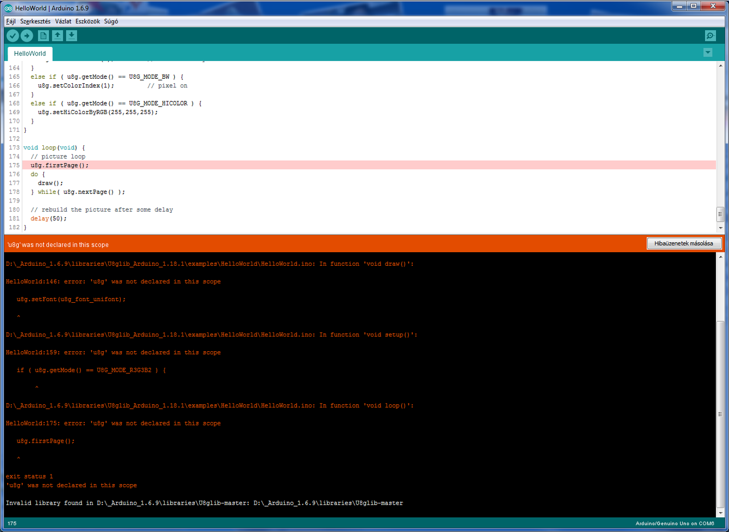Viewport: 729px width, 532px height.
Task: Click the Hibaüzenetek másolása button
Action: [684, 243]
